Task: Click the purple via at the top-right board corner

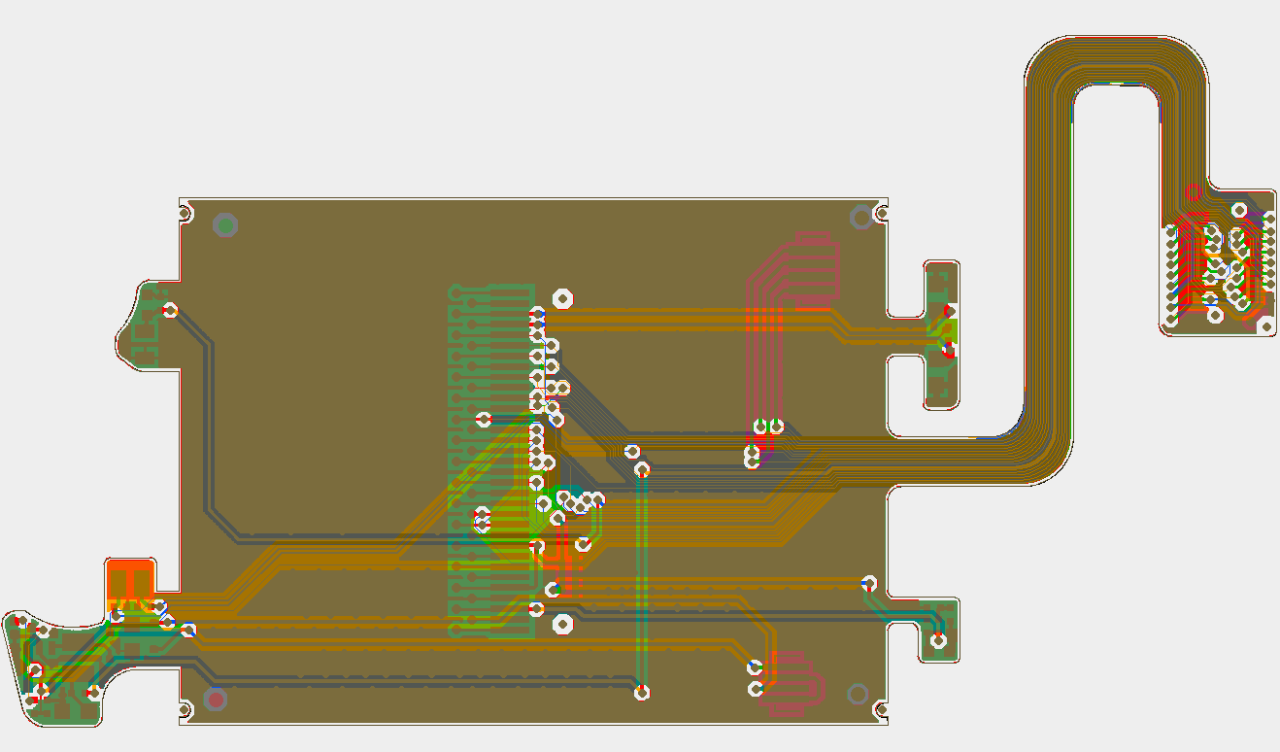Action: (x=859, y=217)
